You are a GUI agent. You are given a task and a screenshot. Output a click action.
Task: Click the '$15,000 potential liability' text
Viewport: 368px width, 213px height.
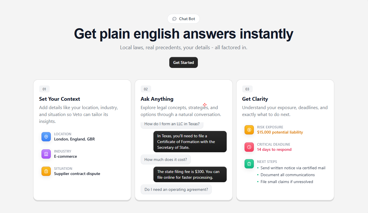click(280, 132)
